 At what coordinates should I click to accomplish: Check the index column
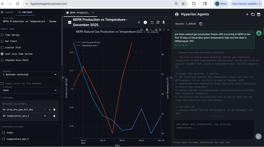pos(4,133)
